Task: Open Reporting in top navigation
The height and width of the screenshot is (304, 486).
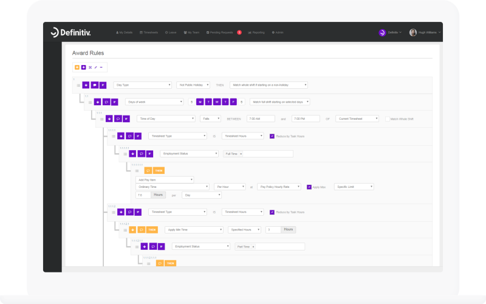Action: click(x=256, y=32)
